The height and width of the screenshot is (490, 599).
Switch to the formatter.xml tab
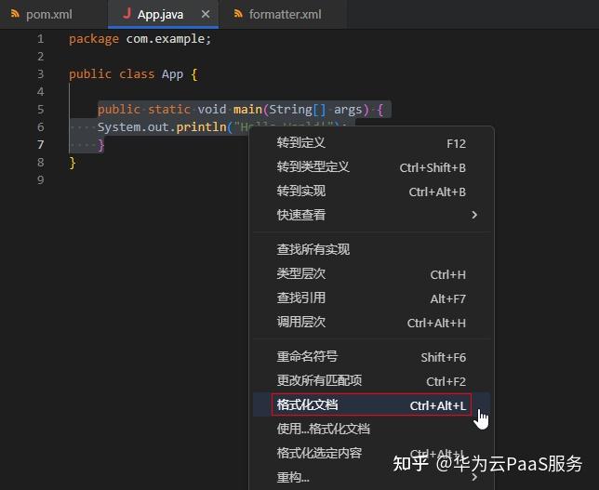point(285,15)
